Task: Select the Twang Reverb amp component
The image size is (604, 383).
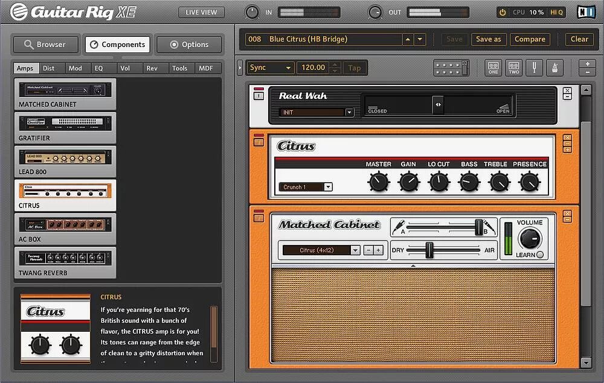Action: (x=65, y=262)
